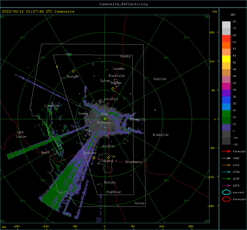Click the Banff town label
Image resolution: width=247 pixels, height=230 pixels.
coord(45,152)
